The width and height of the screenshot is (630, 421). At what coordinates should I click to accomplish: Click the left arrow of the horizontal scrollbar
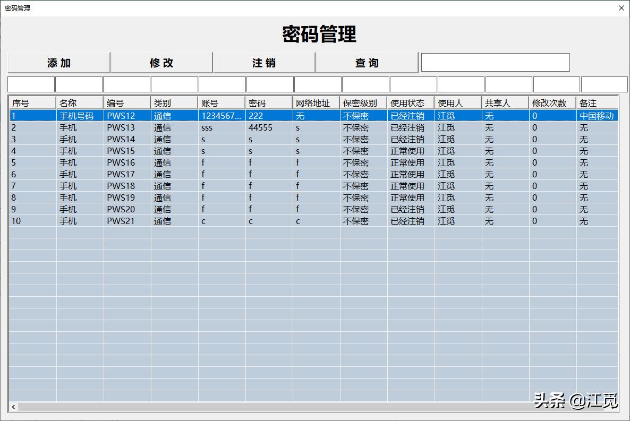pos(14,406)
